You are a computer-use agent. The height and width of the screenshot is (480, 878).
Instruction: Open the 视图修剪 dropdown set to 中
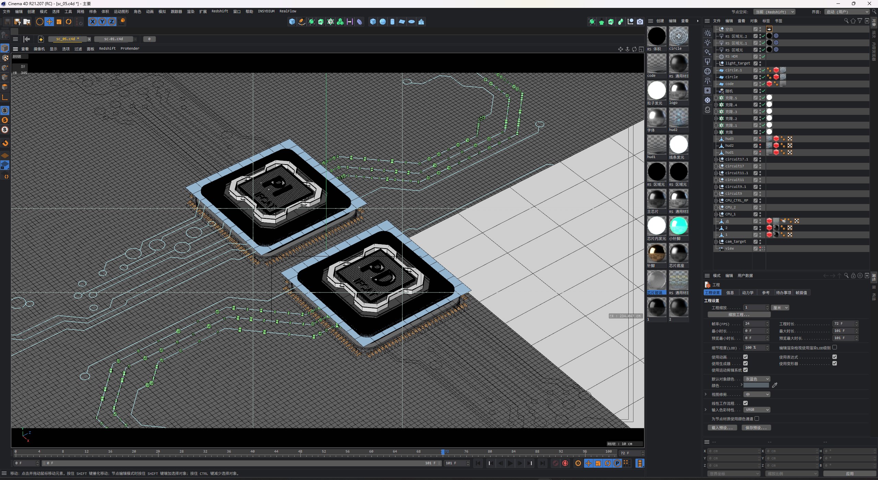(757, 395)
